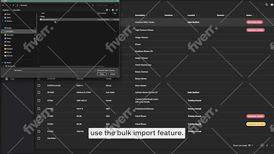Sort files by Name column
The height and width of the screenshot is (154, 274).
43,13
